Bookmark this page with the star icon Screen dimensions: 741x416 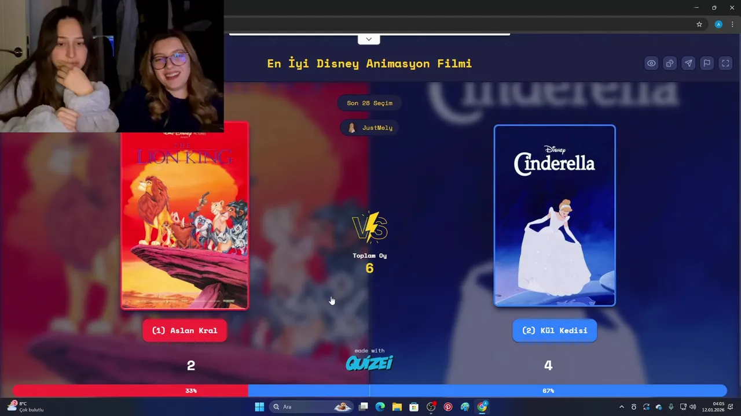(x=699, y=24)
